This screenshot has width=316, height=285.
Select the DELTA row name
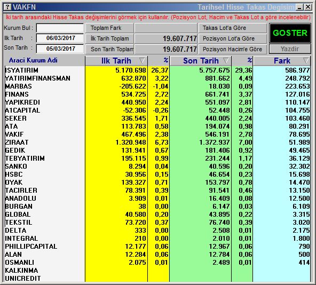[15, 231]
